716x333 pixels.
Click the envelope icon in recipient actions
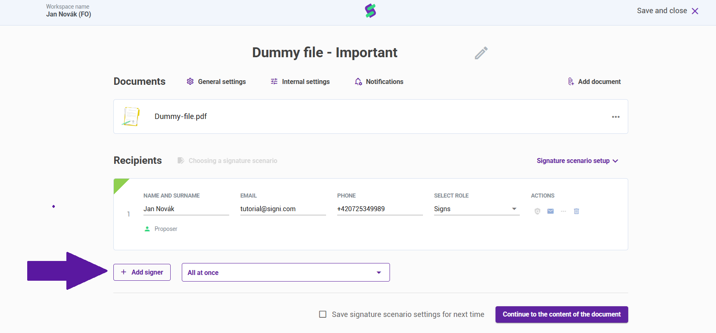(x=550, y=211)
